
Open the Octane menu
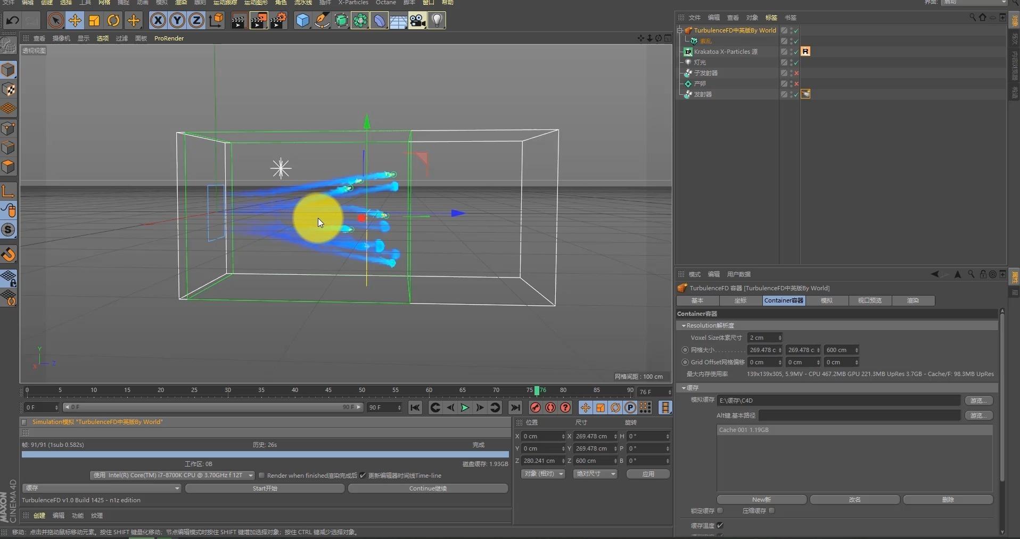(x=386, y=3)
